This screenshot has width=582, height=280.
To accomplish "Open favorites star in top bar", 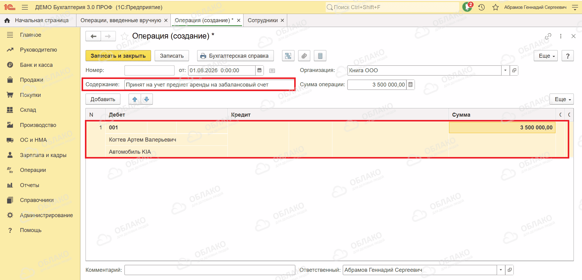I will tap(496, 7).
